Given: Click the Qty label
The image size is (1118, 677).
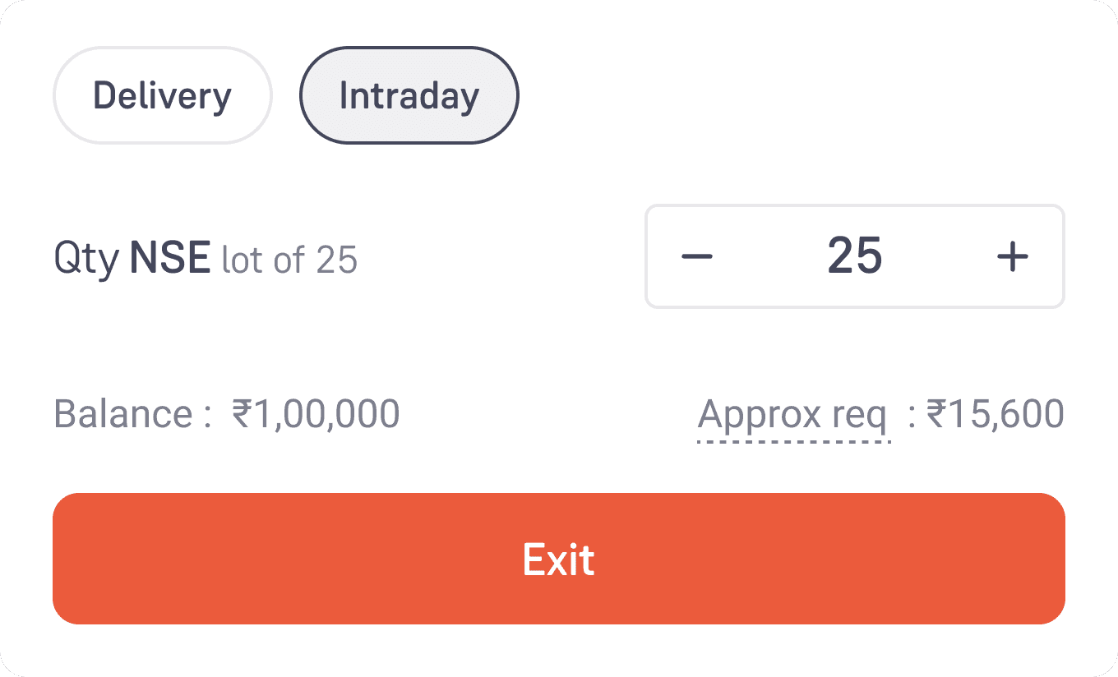Looking at the screenshot, I should tap(85, 260).
